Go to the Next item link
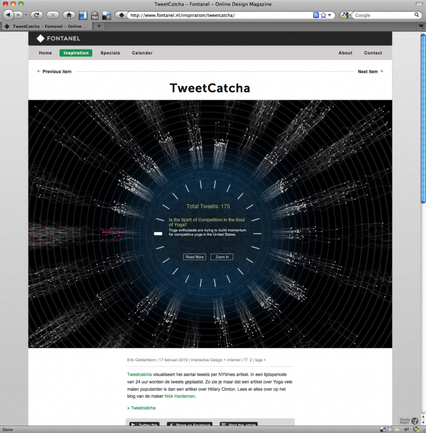426x433 pixels. [370, 72]
